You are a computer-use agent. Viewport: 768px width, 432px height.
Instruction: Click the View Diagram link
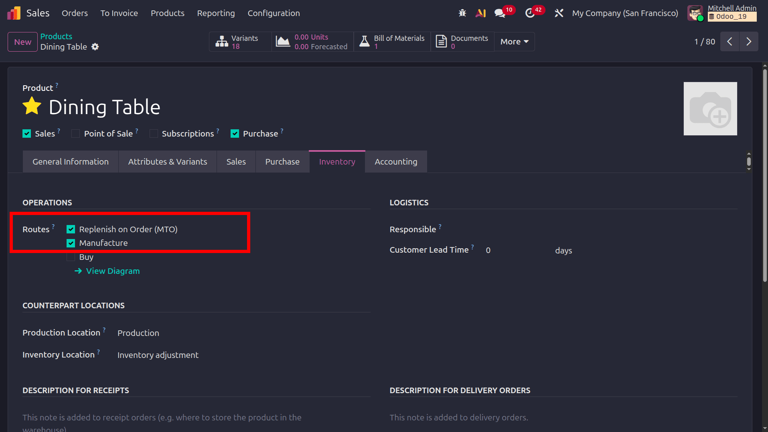point(113,271)
